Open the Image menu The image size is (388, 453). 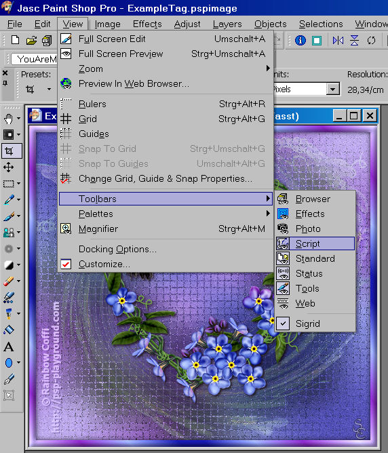click(x=107, y=24)
